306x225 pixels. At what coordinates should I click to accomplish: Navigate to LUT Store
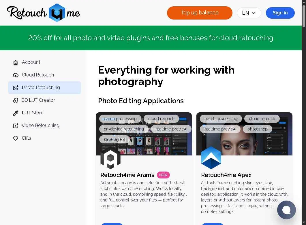pos(44,113)
